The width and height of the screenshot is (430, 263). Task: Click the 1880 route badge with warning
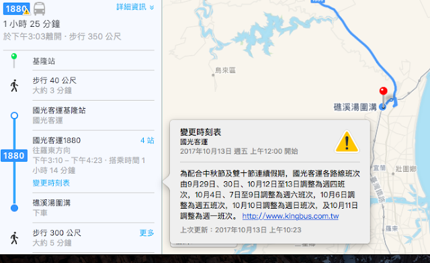(17, 9)
